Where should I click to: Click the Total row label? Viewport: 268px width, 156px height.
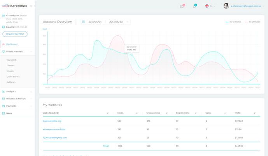pyautogui.click(x=106, y=146)
